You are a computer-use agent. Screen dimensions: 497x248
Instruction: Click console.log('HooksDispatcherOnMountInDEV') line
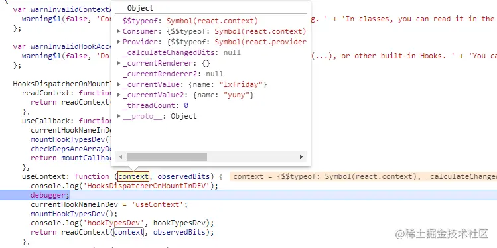(x=125, y=186)
